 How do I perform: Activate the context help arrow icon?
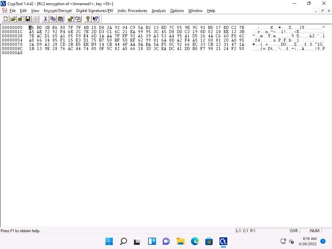pos(95,19)
